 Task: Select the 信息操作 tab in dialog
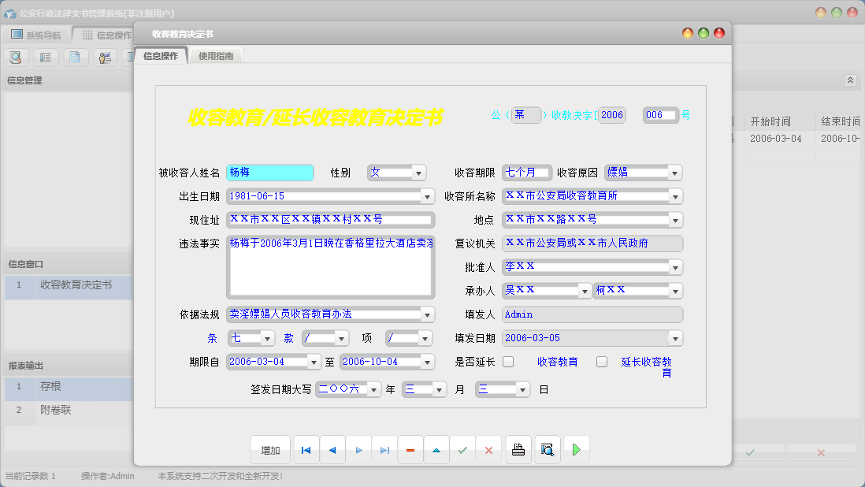click(x=161, y=56)
